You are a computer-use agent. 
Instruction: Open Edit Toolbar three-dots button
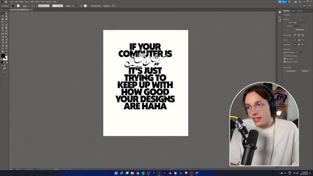[x=4, y=72]
